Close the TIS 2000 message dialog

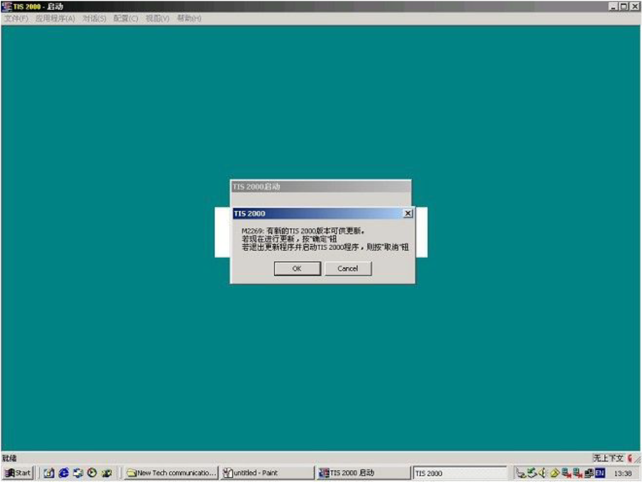coord(408,213)
